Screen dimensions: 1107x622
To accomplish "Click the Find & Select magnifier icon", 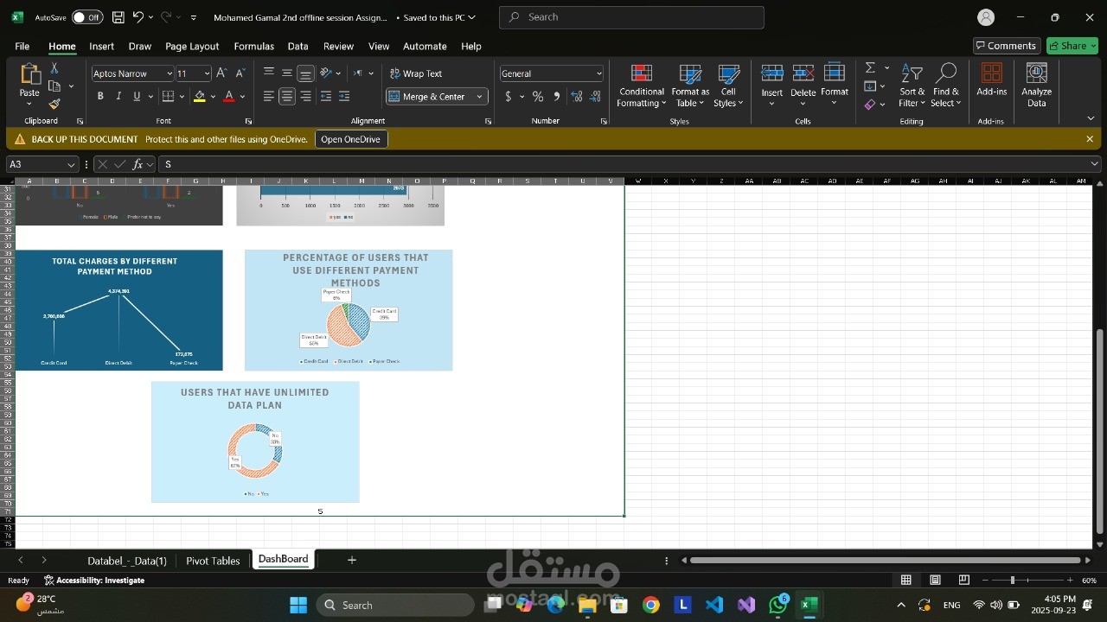I will pos(946,86).
